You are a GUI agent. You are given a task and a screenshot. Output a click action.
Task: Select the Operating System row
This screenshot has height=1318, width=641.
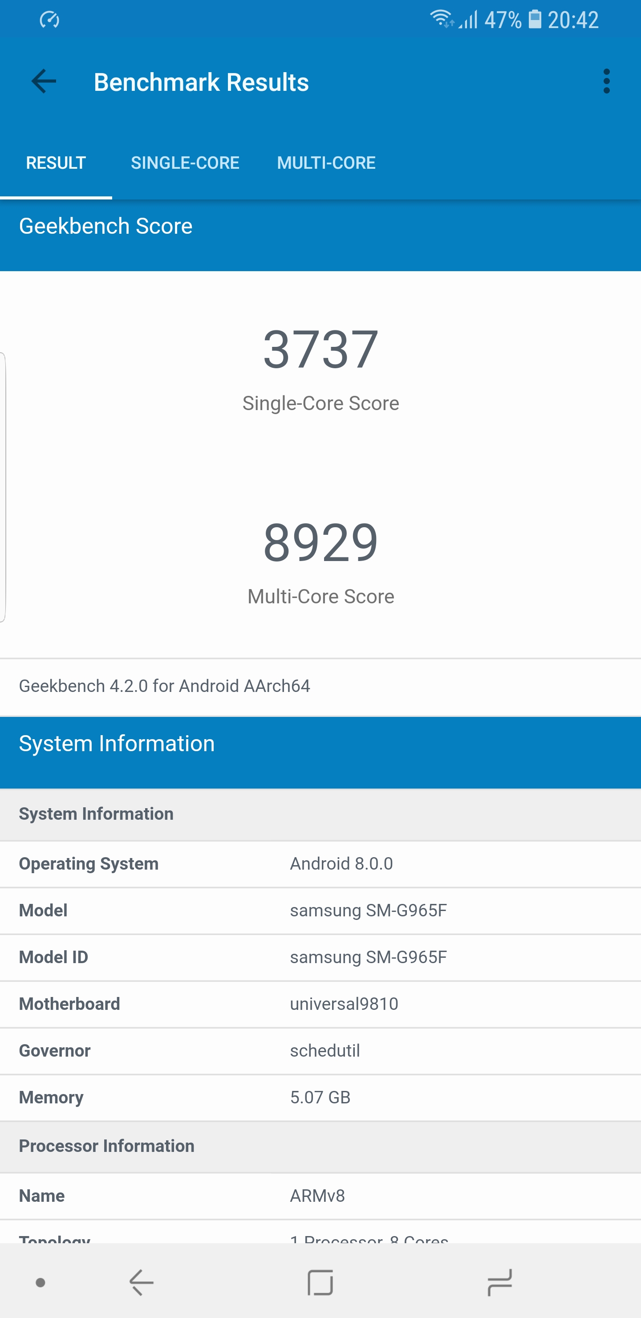[320, 864]
